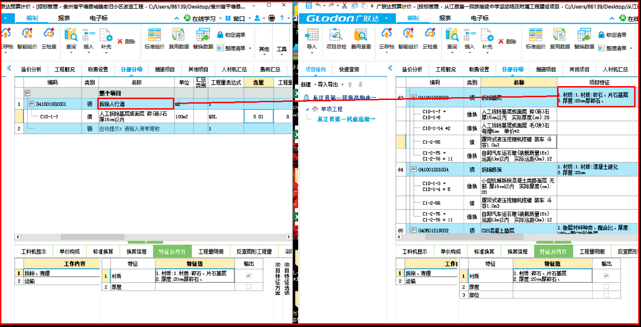Open 费用查看 in the right window
641x327 pixels.
click(361, 38)
